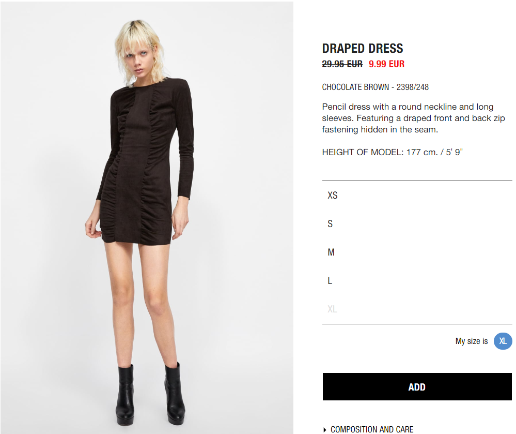Click the HEIGHT OF MODEL text line

pos(392,152)
